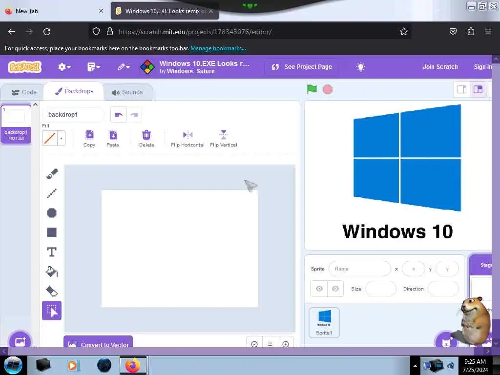Click Convert to Vector button
This screenshot has height=375, width=500.
(x=98, y=342)
